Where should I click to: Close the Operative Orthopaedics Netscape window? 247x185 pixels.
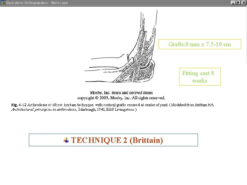tap(244, 3)
